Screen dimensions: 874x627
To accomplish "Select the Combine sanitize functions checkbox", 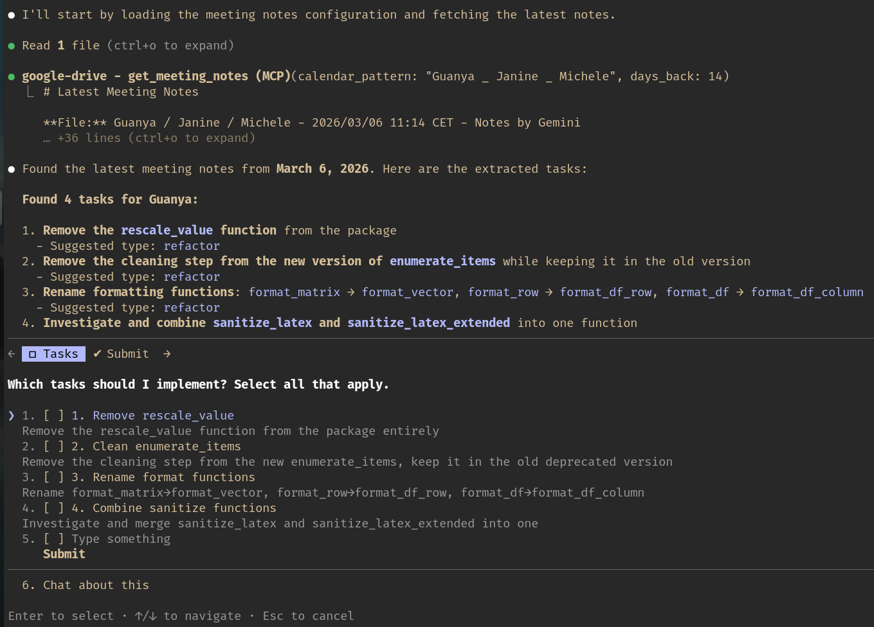I will click(54, 508).
